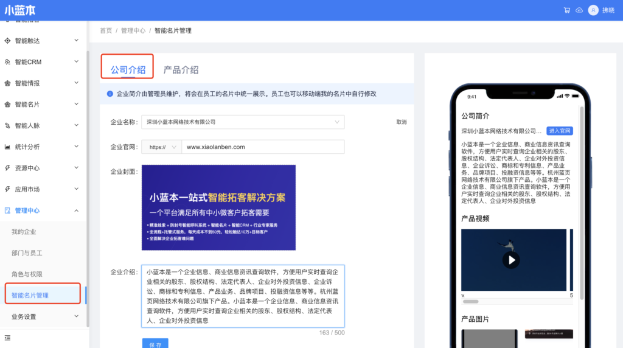Click the sidebar collapse icon at bottom left

(7, 337)
